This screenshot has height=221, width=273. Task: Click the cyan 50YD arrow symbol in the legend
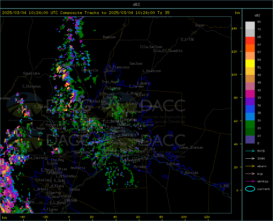pyautogui.click(x=250, y=151)
